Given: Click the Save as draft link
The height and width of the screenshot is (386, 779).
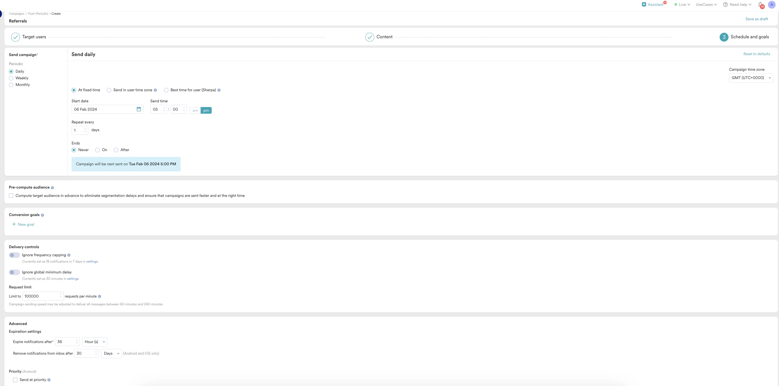Looking at the screenshot, I should pos(757,19).
